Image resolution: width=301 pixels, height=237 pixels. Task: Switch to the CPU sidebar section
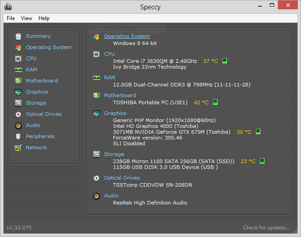[x=31, y=58]
